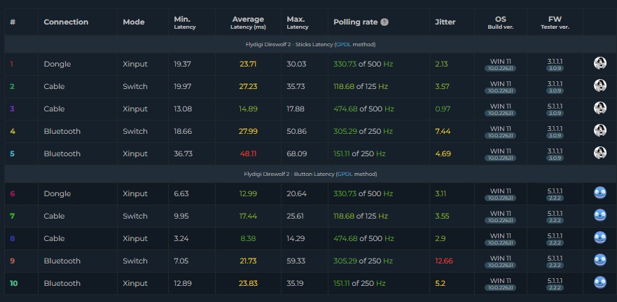Select row number 10

click(x=13, y=283)
